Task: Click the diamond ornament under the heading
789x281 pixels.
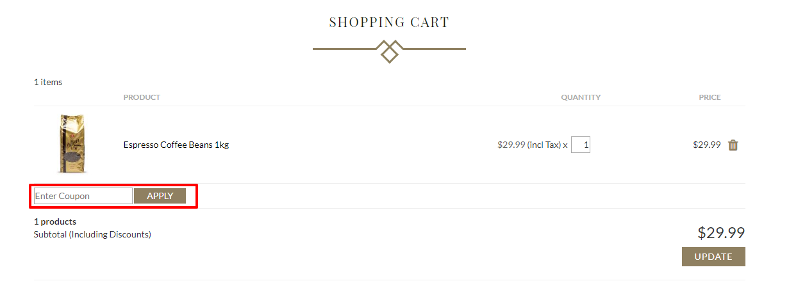Action: coord(389,51)
